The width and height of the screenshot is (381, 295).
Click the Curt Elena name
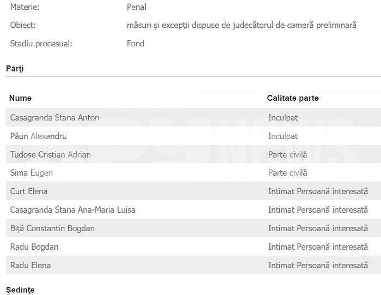pyautogui.click(x=29, y=191)
